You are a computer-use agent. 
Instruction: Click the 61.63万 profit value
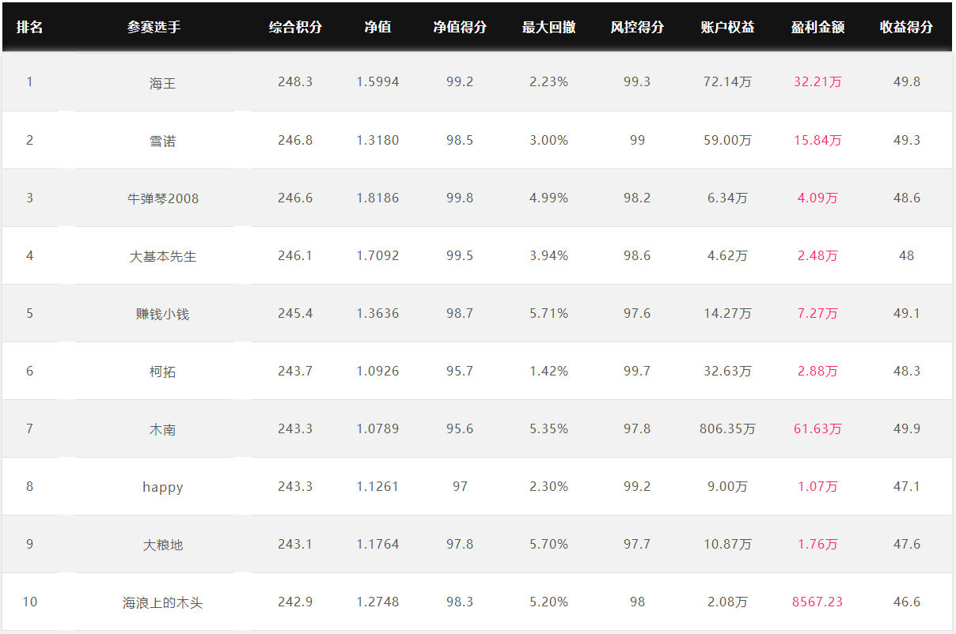(x=818, y=428)
